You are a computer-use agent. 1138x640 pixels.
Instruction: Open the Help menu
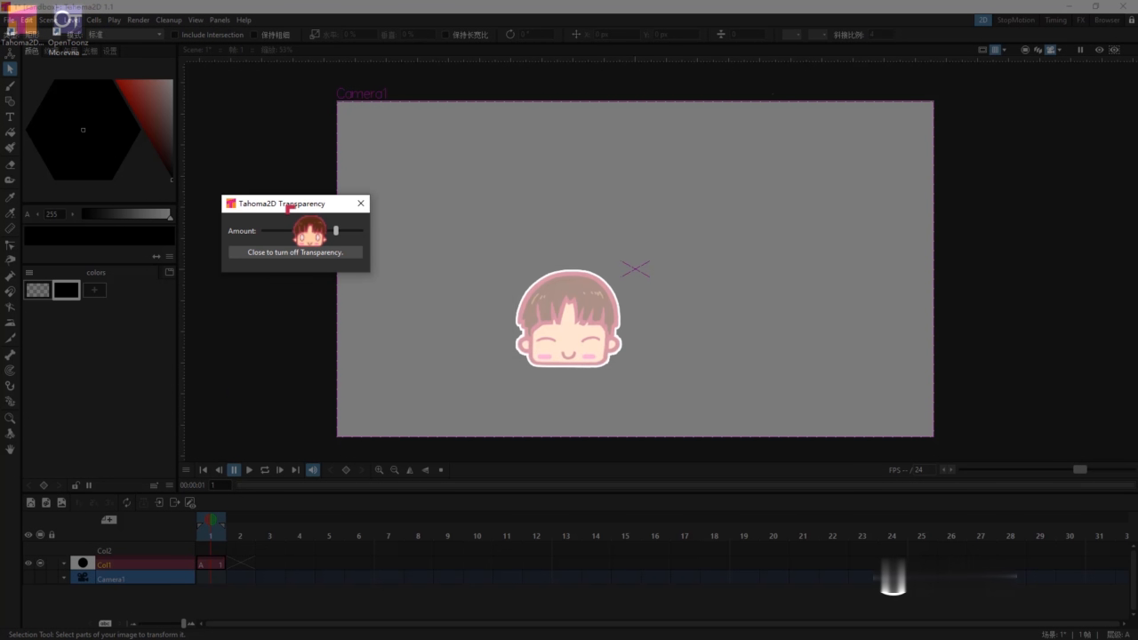[244, 20]
